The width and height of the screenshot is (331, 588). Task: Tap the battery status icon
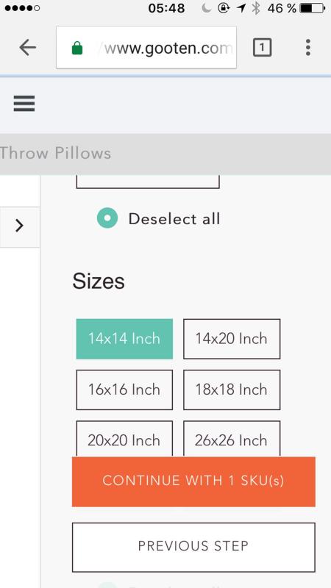pyautogui.click(x=312, y=8)
